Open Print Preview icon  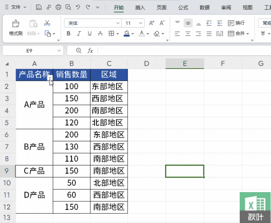(68, 7)
